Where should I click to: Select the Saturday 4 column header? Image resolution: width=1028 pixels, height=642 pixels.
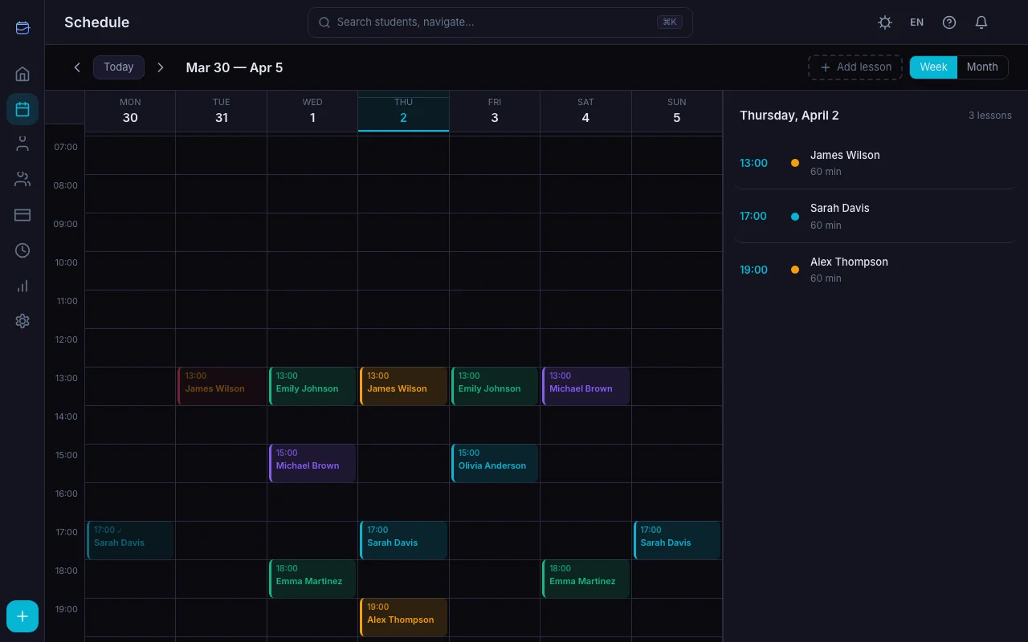click(585, 111)
